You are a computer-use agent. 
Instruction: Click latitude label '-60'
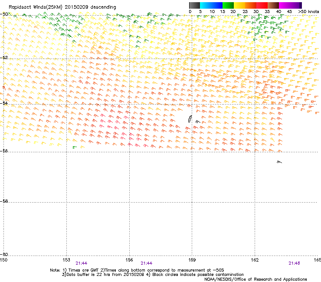click(x=4, y=254)
